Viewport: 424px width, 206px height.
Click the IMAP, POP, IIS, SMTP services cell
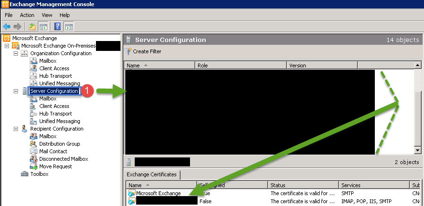(366, 201)
